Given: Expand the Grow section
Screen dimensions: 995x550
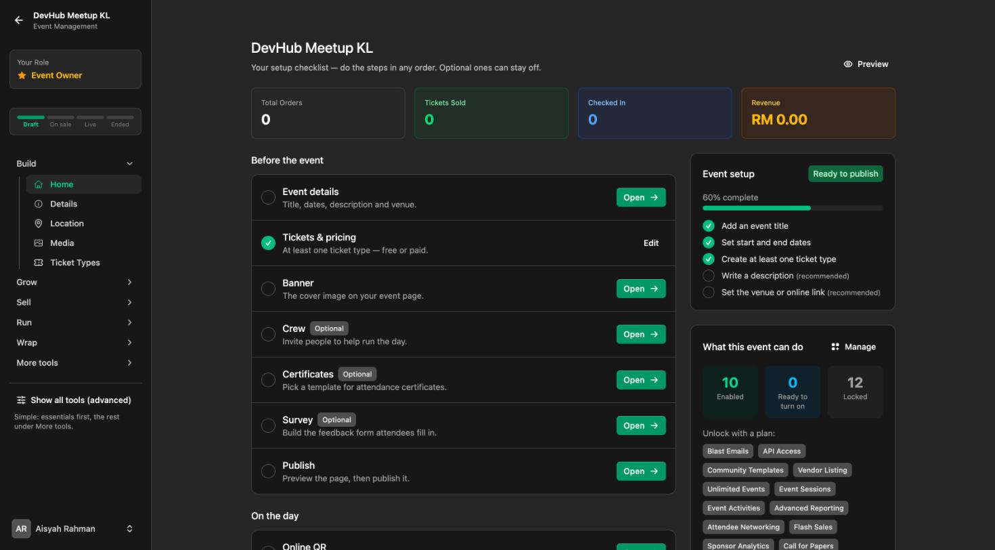Looking at the screenshot, I should pos(75,282).
